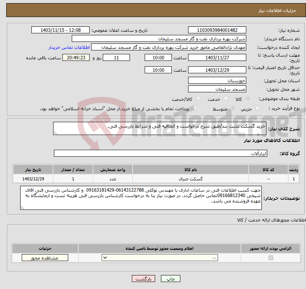Click the جزئیات اطلاعات نیاز page title
The height and width of the screenshot is (289, 306).
tap(277, 10)
